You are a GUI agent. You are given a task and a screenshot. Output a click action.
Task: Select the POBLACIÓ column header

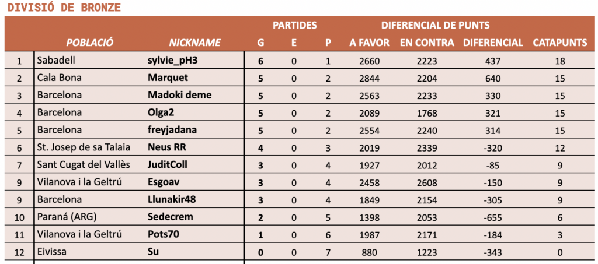89,43
